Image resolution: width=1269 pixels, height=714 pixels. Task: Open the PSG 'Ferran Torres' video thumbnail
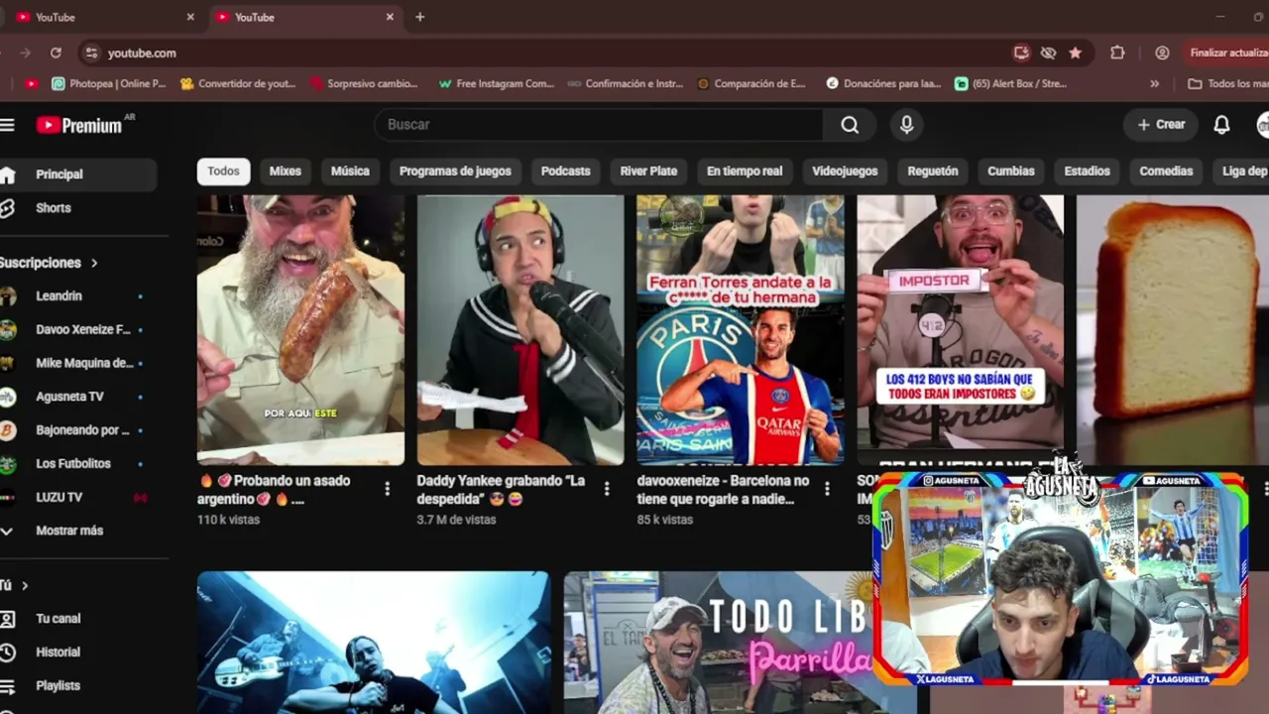pos(741,330)
